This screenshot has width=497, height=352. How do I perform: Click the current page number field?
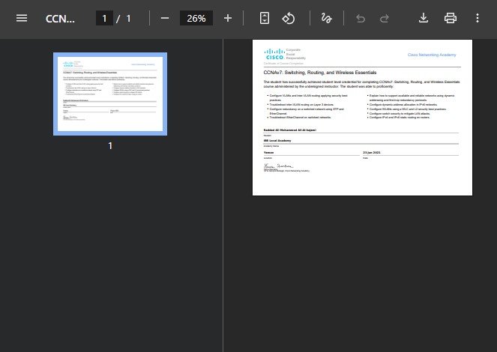[x=105, y=18]
